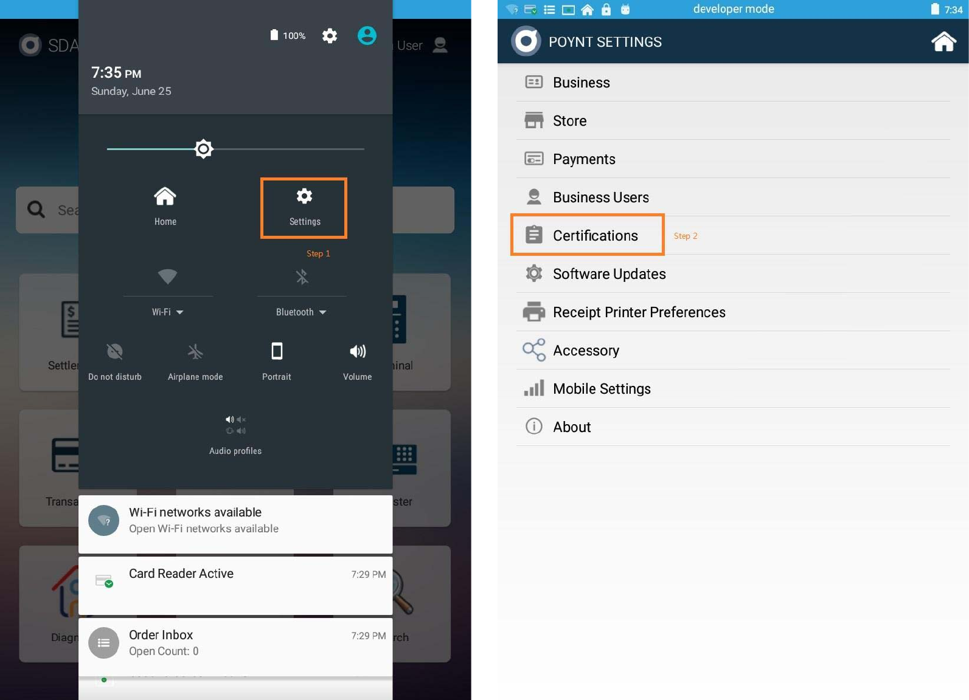Expand the Bluetooth dropdown

[x=301, y=312]
